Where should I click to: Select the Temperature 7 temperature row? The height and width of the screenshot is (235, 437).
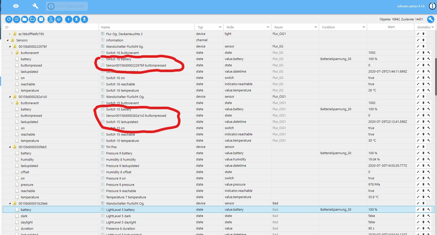[218, 197]
